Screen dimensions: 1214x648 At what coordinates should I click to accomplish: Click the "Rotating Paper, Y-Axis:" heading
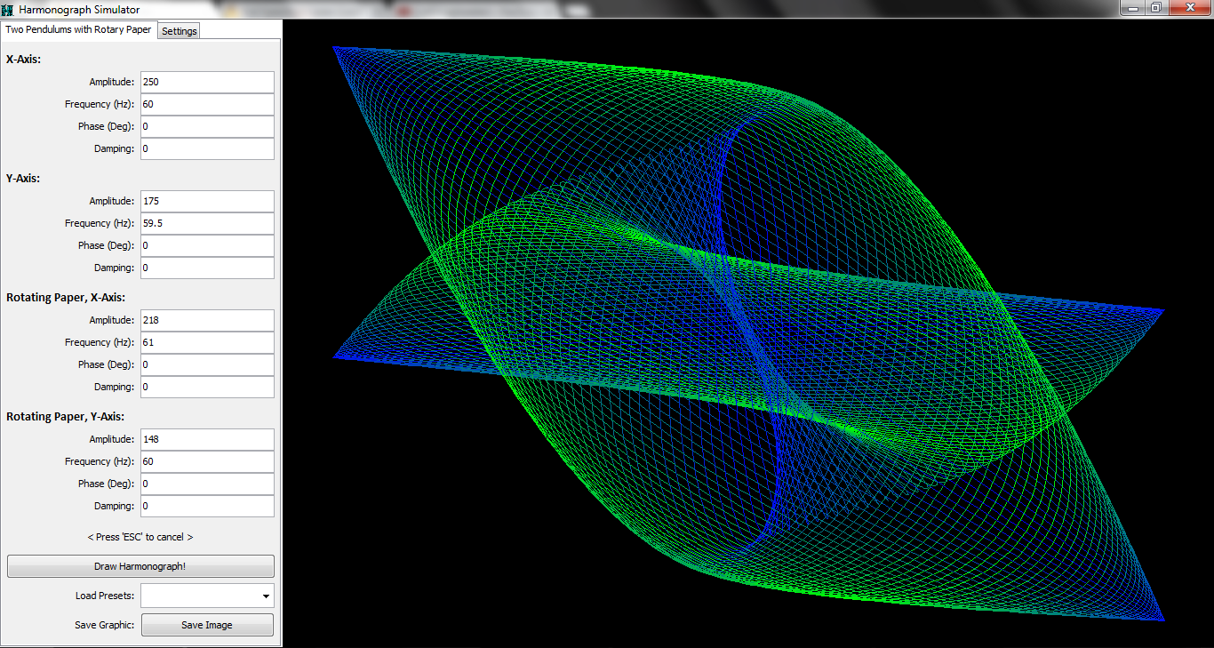(65, 417)
